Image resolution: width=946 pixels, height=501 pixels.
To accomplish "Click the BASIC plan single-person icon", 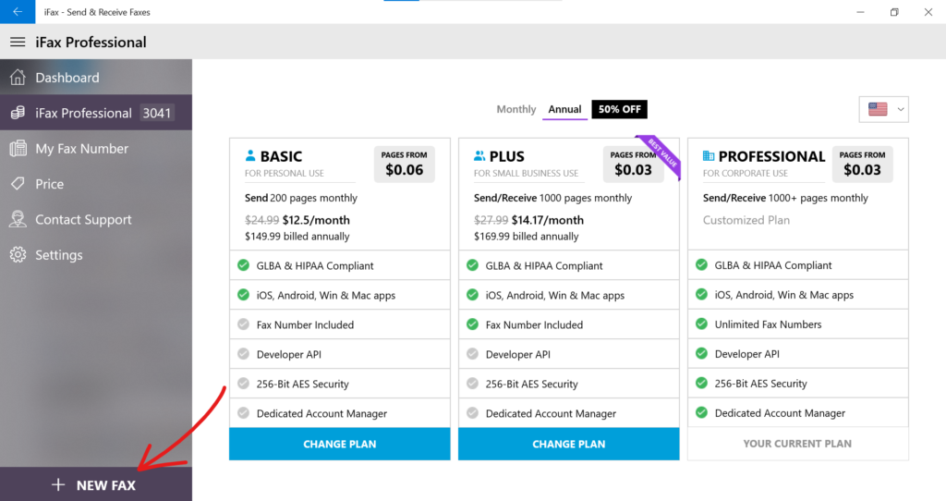I will (250, 155).
